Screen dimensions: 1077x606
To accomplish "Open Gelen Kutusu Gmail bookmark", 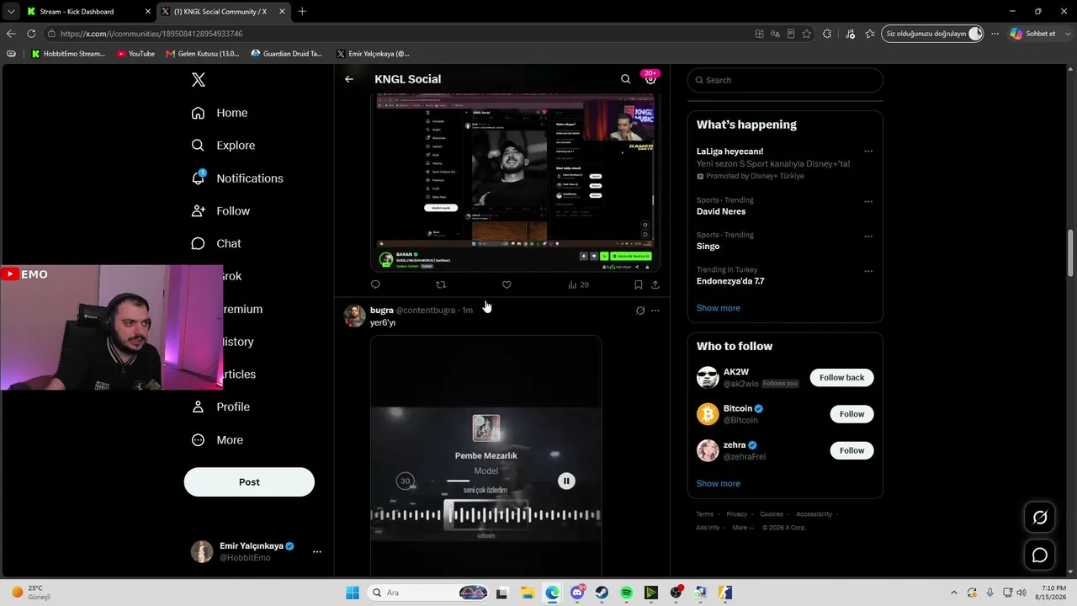I will coord(203,54).
